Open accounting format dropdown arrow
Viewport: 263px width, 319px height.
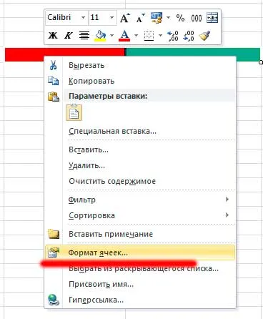tap(168, 18)
